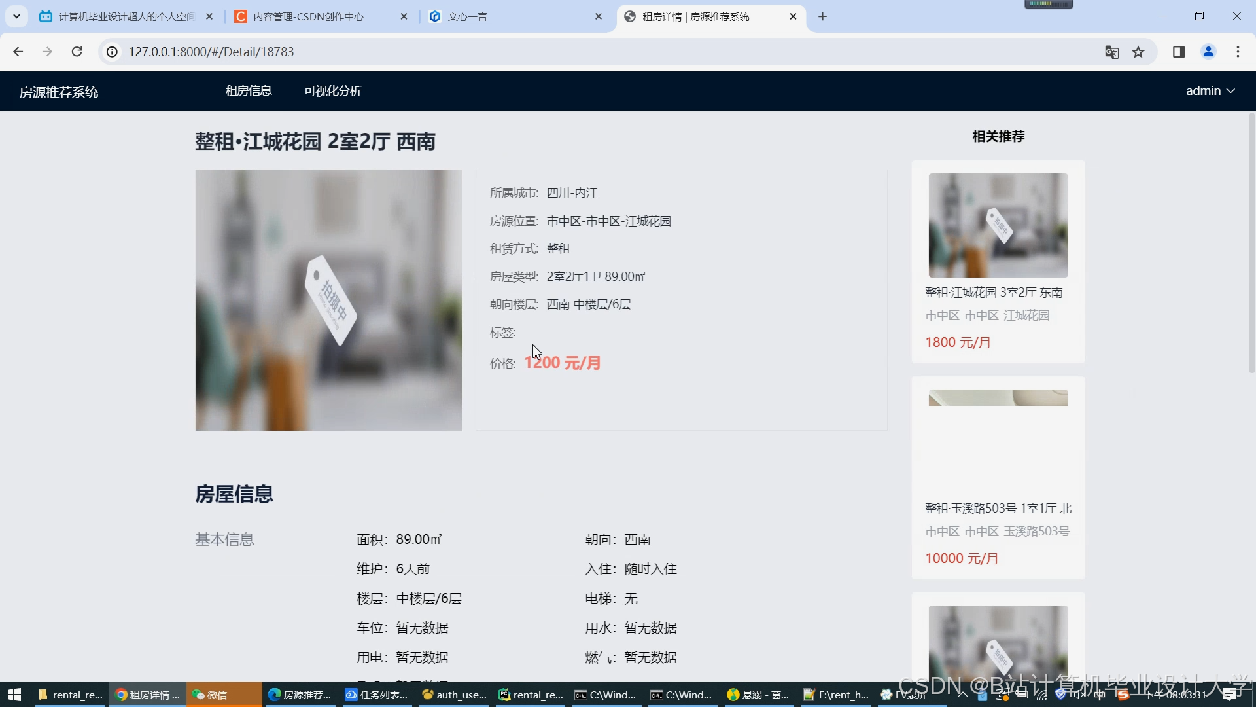The image size is (1256, 707).
Task: Open Chrome three-dot menu
Action: tap(1238, 52)
